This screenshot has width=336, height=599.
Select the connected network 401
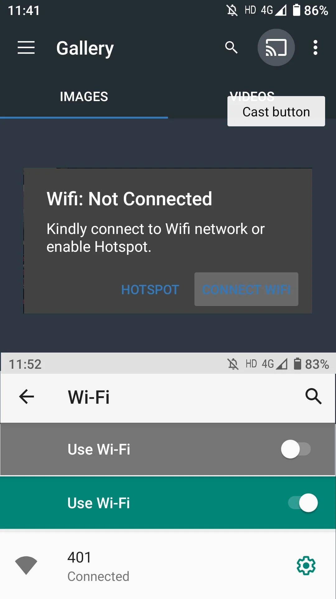[168, 566]
